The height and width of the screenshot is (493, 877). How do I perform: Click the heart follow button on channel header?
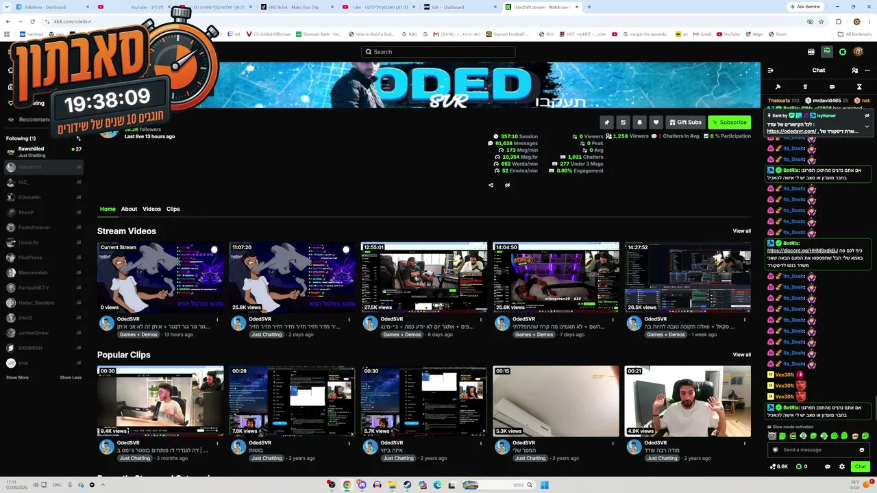656,123
